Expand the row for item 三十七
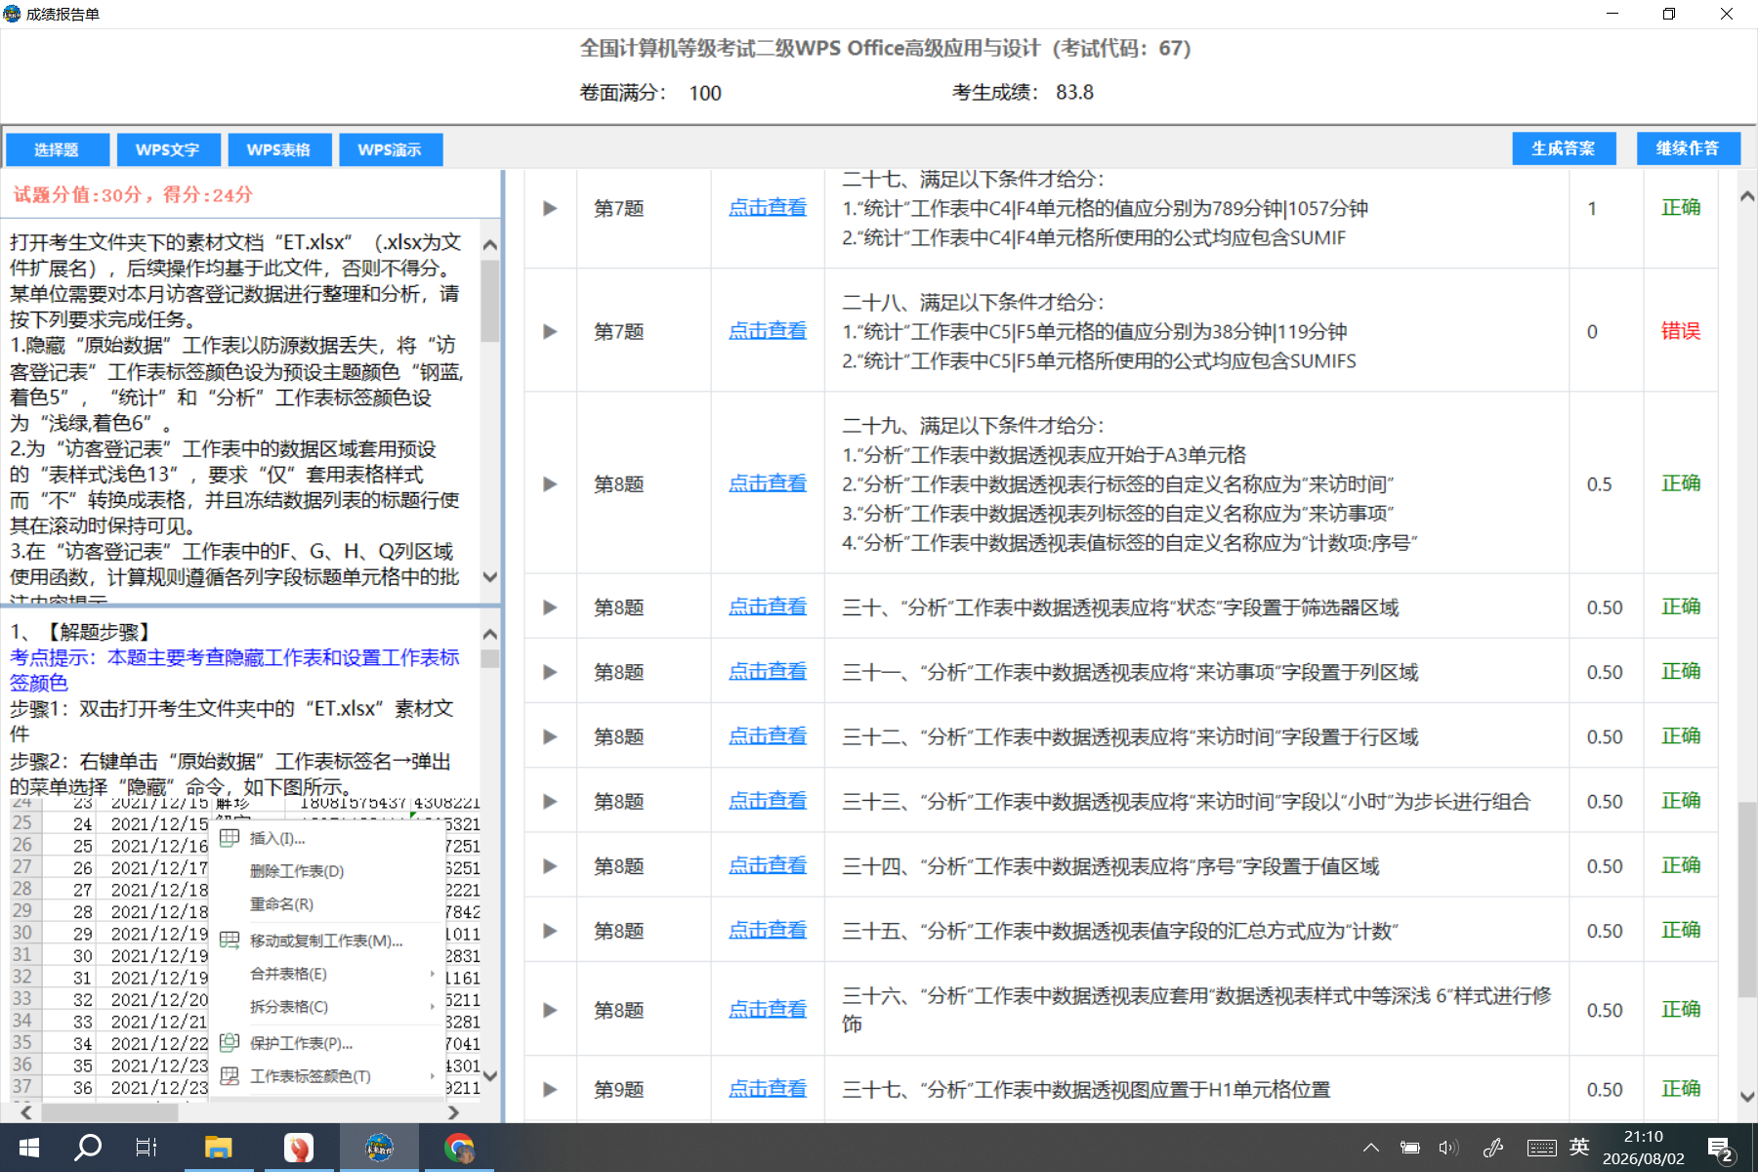Screen dimensions: 1758x1172 pyautogui.click(x=550, y=1089)
